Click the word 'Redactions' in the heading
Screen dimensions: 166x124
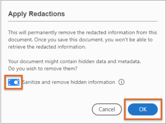coord(47,14)
